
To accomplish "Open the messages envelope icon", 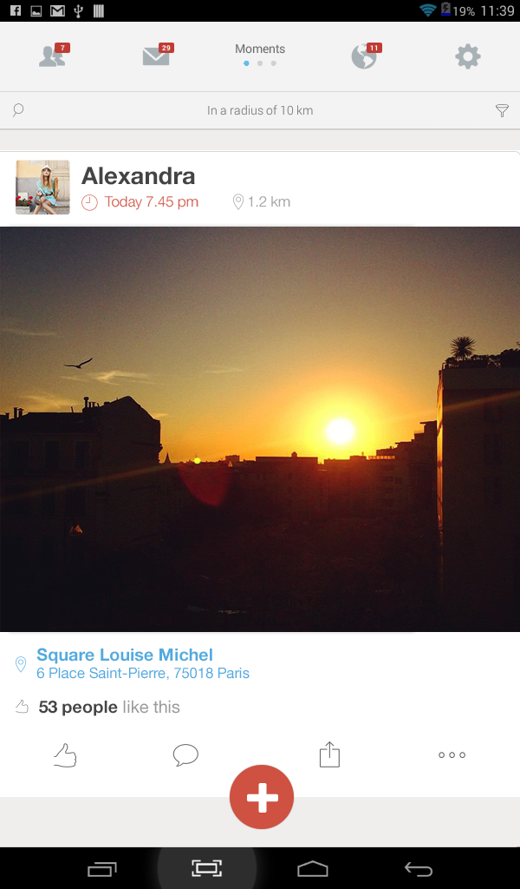I will click(158, 56).
